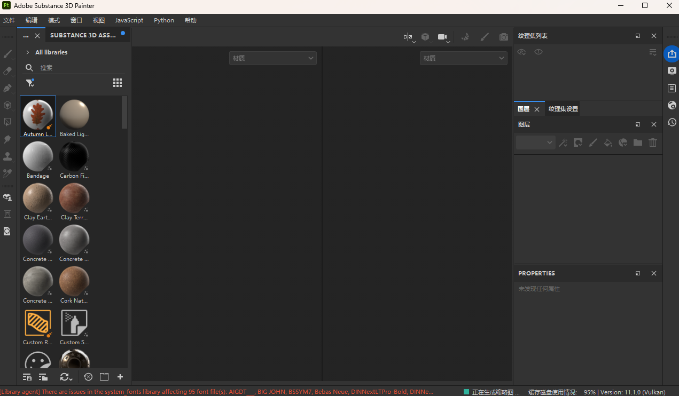Delete layer via trash icon
Screen dimensions: 679x396
(x=652, y=142)
